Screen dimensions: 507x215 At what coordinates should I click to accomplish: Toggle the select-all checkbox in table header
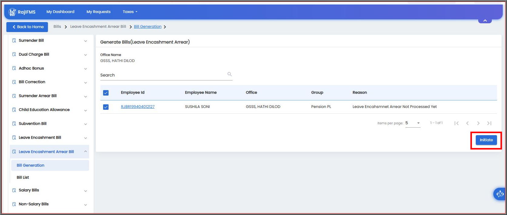(106, 93)
